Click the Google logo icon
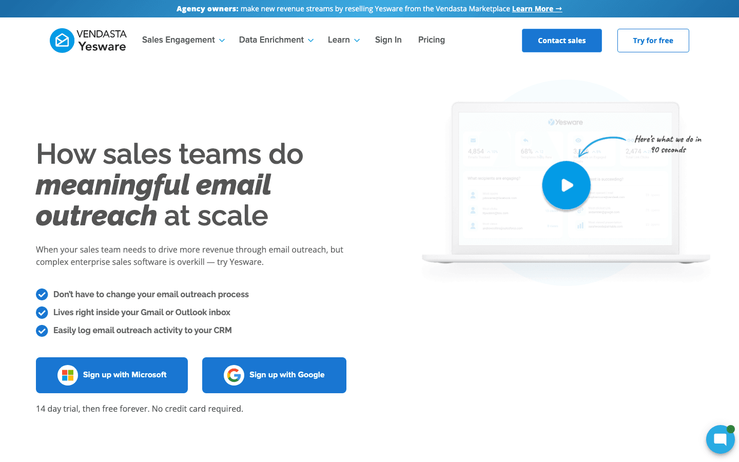 tap(234, 375)
